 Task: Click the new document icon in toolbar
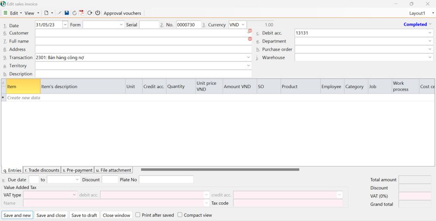46,13
